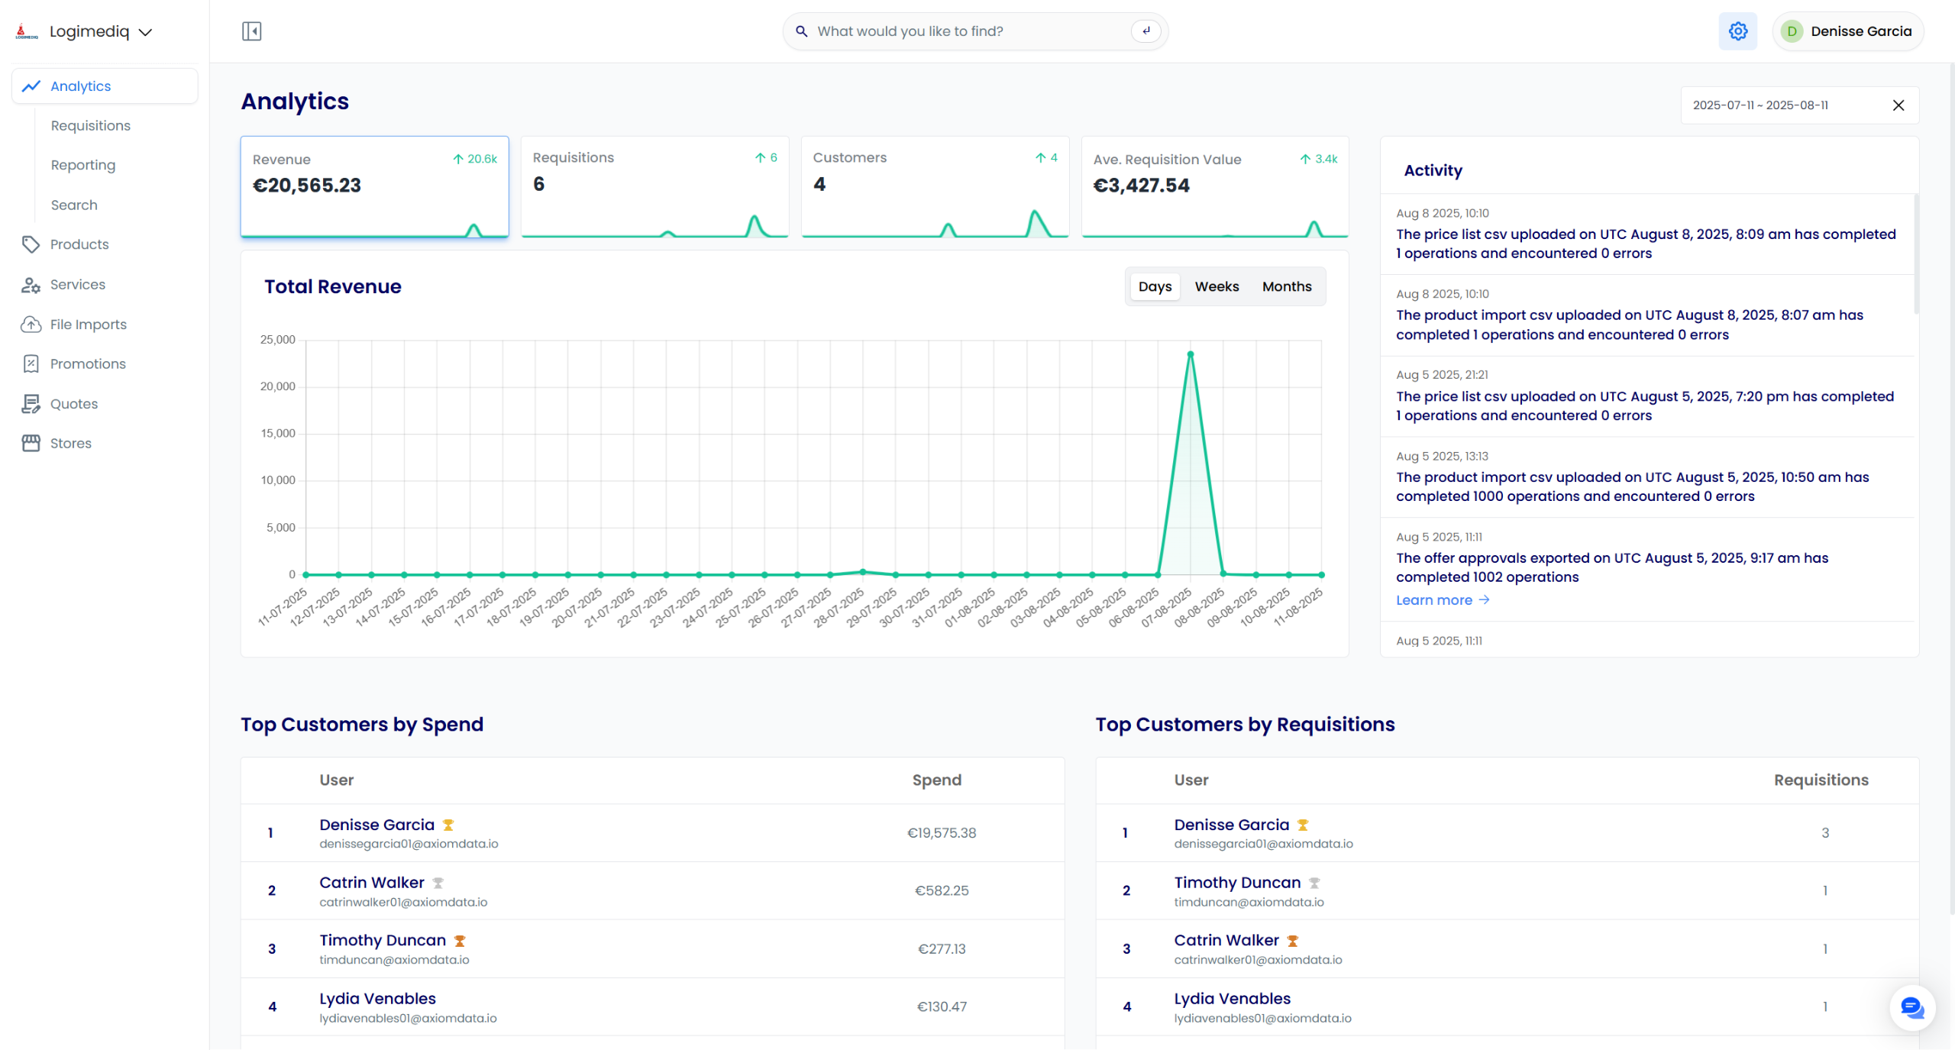The image size is (1955, 1050).
Task: Click the Stores shop icon
Action: (31, 444)
